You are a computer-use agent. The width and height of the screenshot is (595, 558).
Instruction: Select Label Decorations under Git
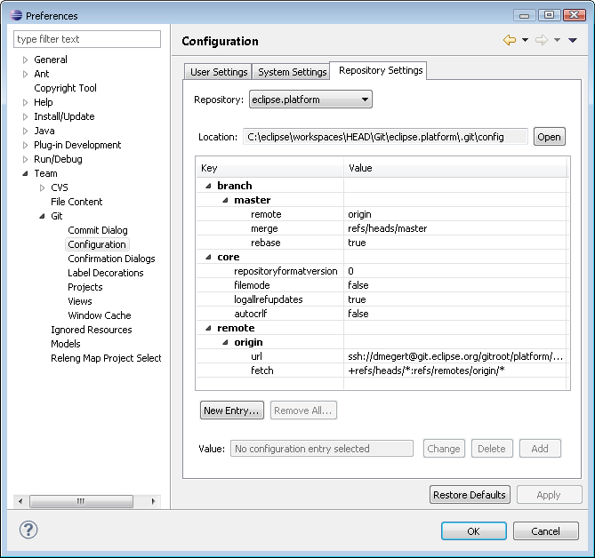[x=106, y=273]
